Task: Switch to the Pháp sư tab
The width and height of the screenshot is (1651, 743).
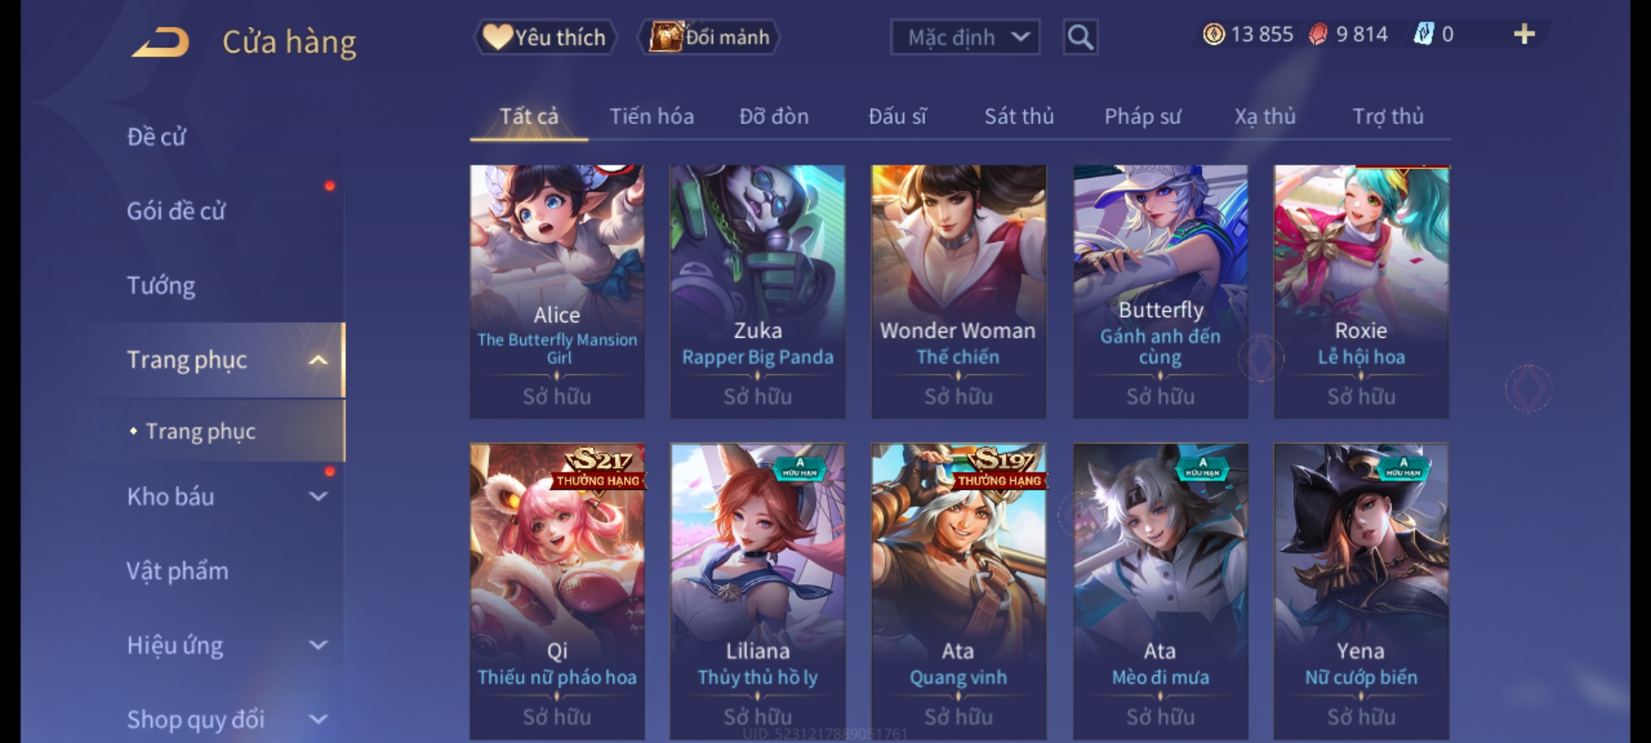Action: point(1142,116)
